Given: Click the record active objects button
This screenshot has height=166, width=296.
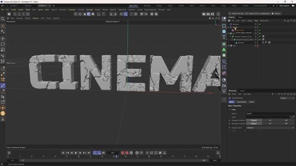Looking at the screenshot, I should tap(123, 153).
